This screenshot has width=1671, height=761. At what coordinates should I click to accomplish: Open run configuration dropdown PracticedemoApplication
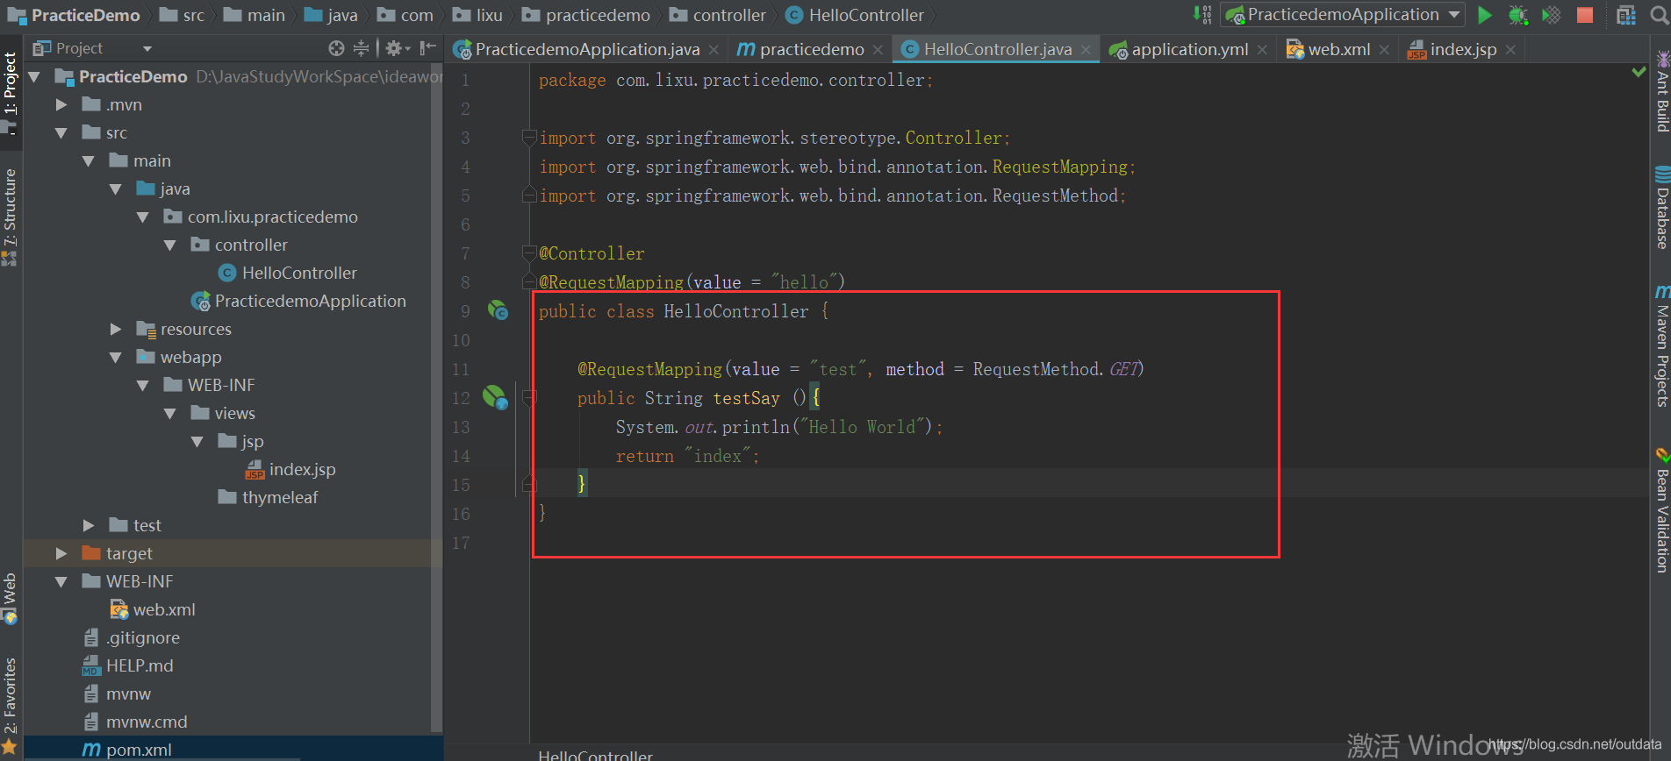click(1343, 15)
